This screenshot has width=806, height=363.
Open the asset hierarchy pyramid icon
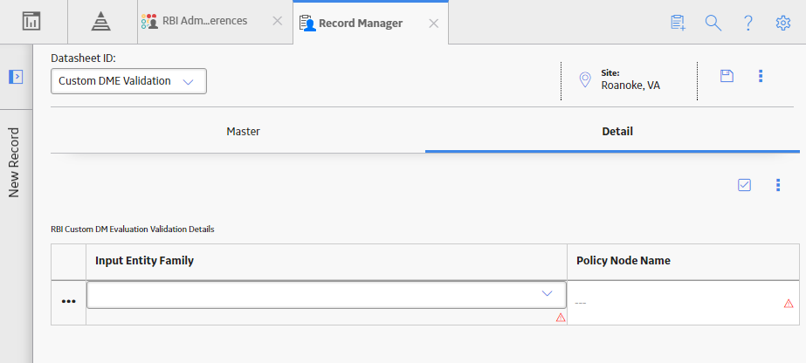101,21
